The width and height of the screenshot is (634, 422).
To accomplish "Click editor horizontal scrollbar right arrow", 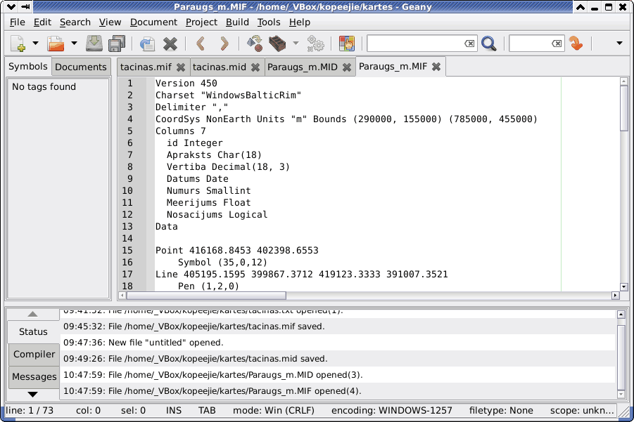I will 616,296.
